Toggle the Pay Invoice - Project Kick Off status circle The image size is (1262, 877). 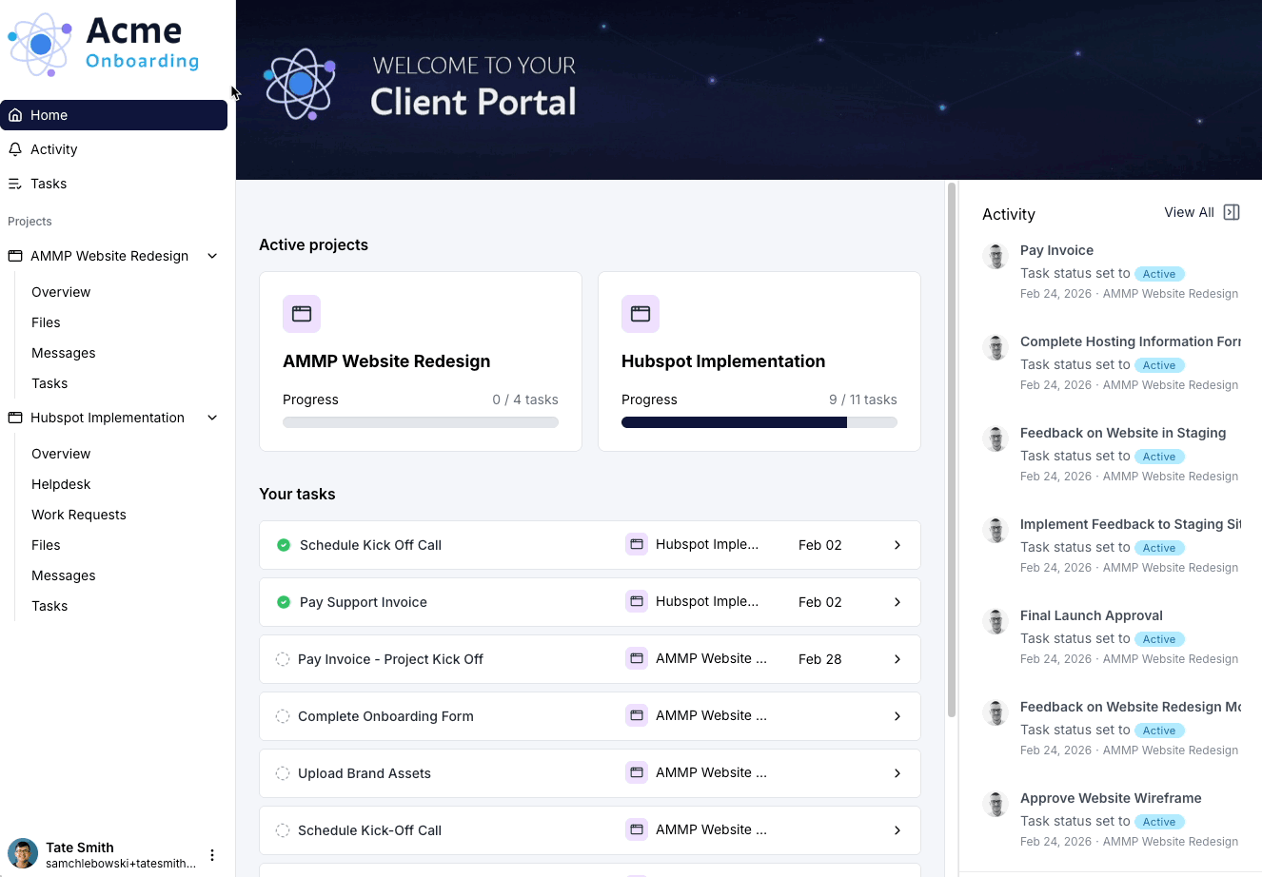[283, 659]
